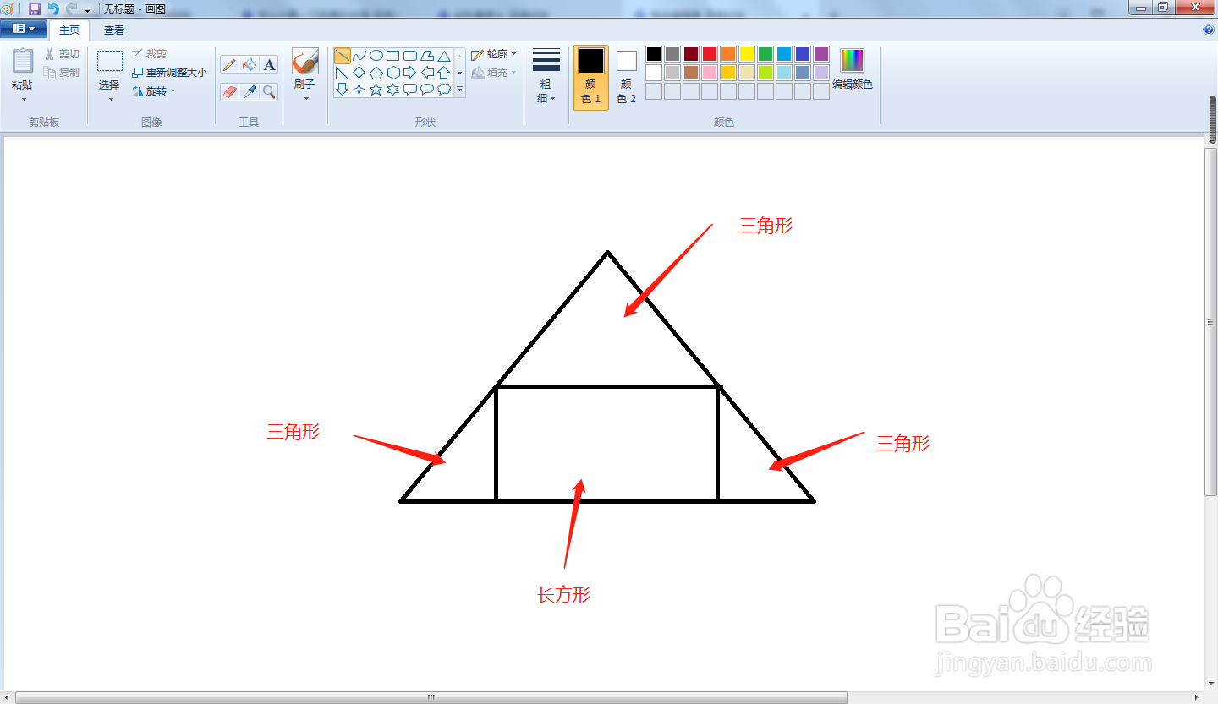Select the Magnifier tool
The height and width of the screenshot is (704, 1218).
click(268, 90)
